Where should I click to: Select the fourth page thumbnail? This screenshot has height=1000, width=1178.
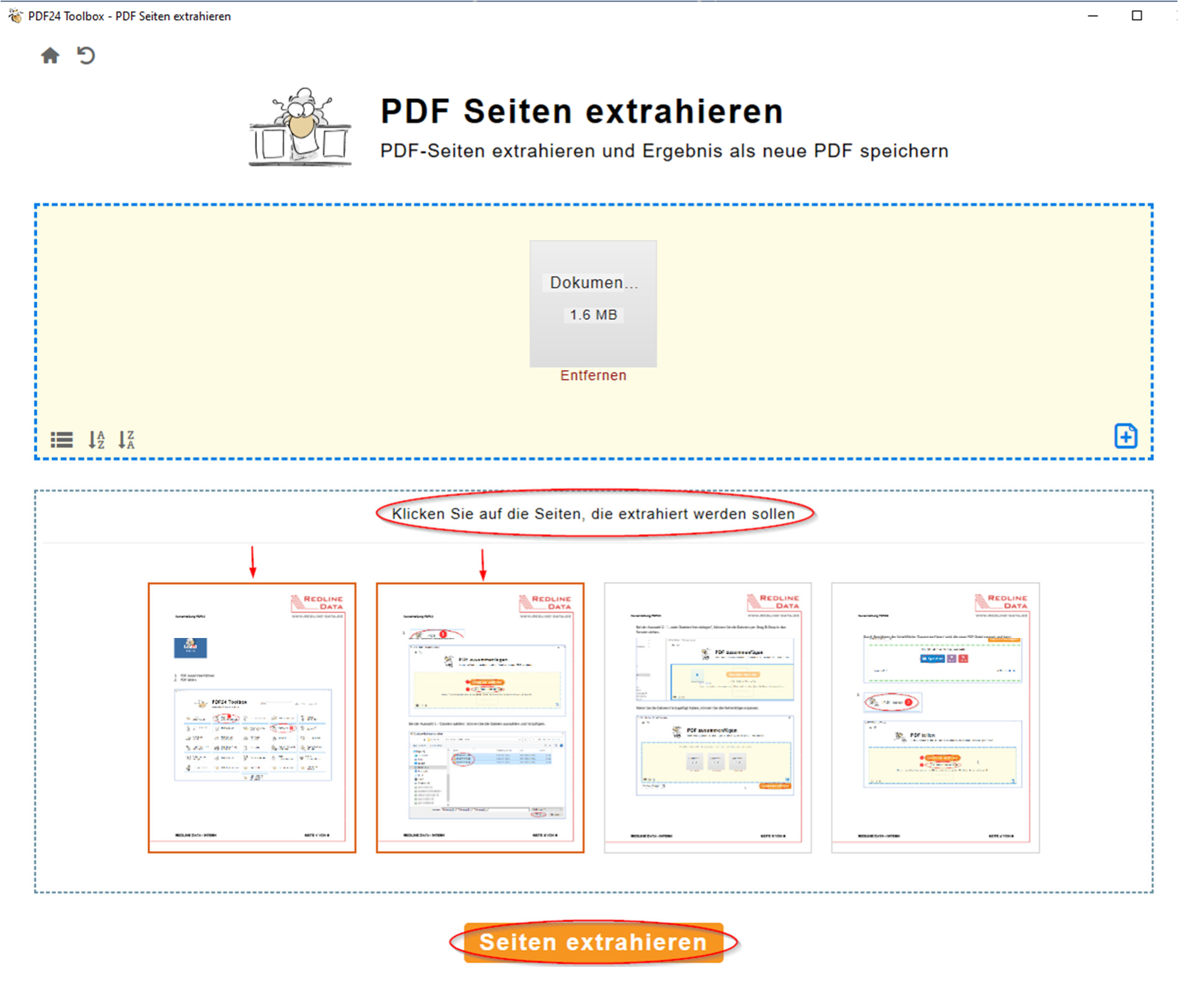(935, 713)
